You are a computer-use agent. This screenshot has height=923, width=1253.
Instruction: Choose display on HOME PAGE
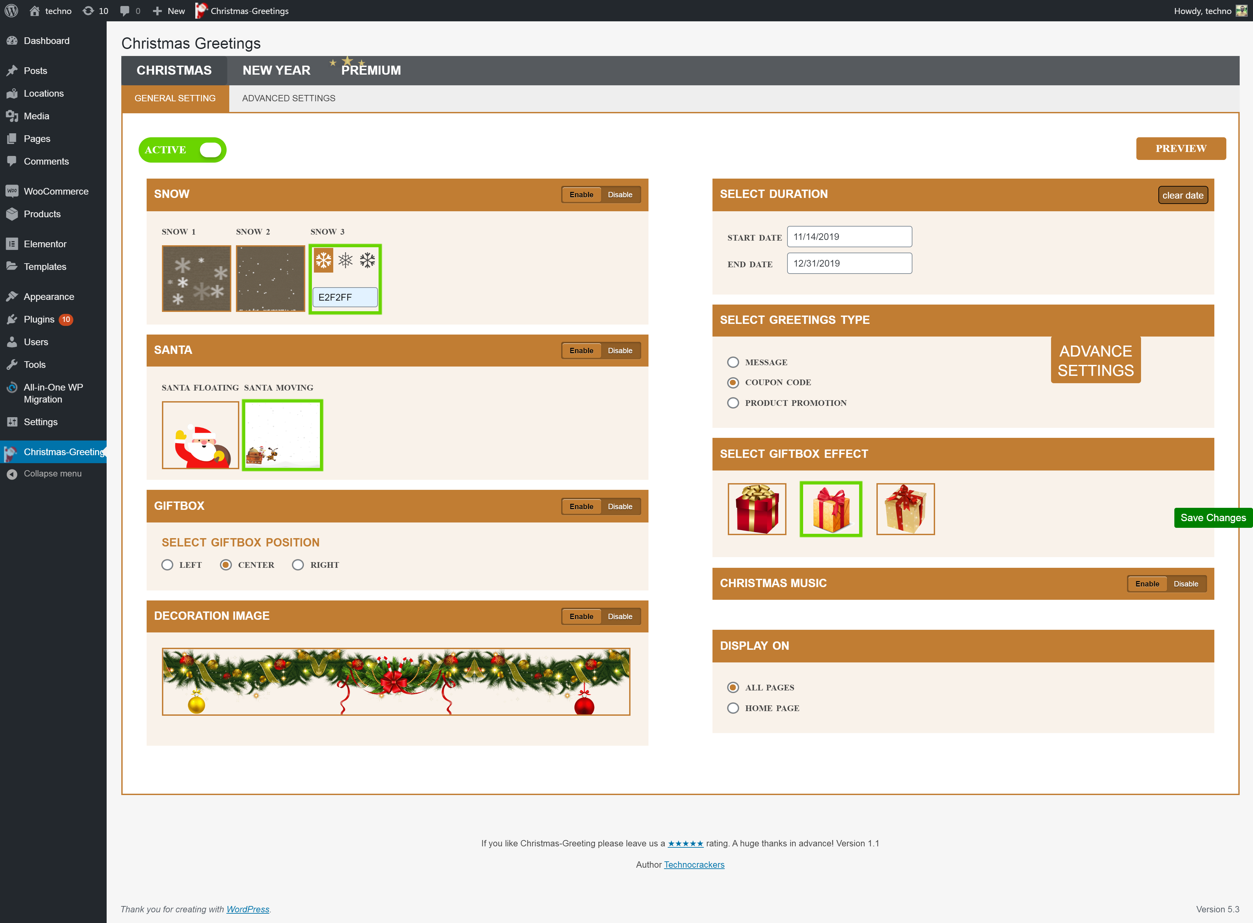coord(733,708)
